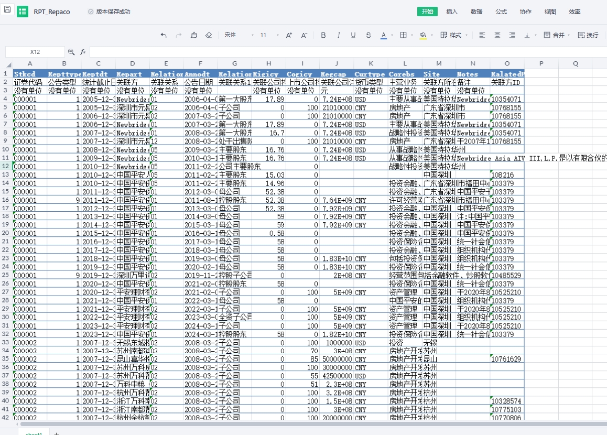This screenshot has height=435, width=607.
Task: Apply the font color A icon
Action: (383, 35)
